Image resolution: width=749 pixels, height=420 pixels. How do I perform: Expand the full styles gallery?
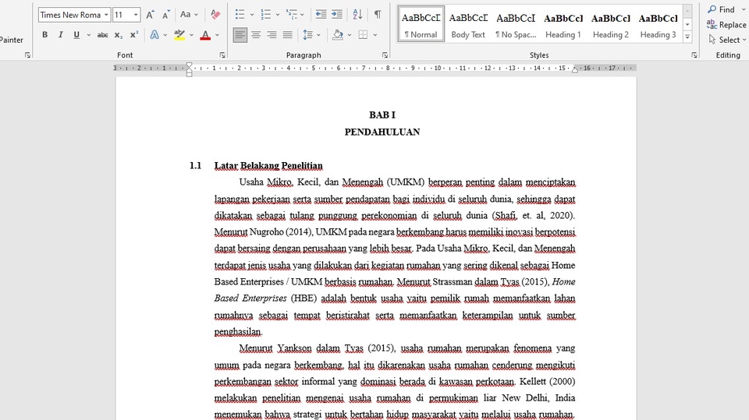pos(687,37)
